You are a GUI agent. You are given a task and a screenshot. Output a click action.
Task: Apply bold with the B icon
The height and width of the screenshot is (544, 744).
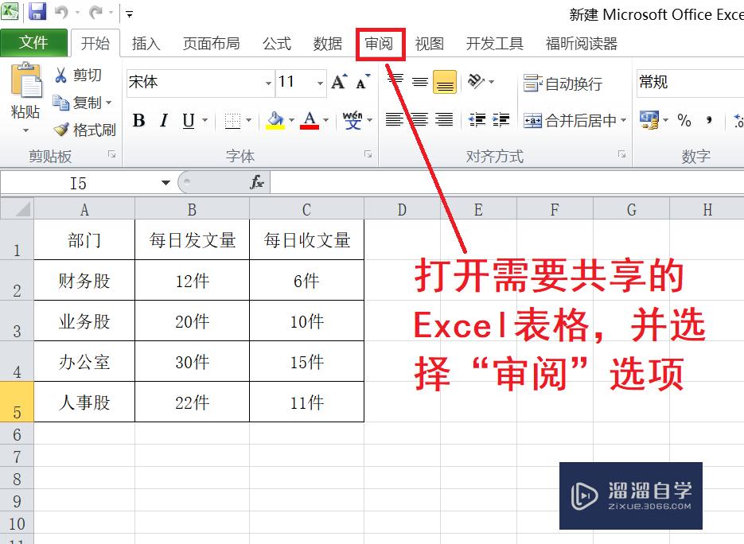(138, 121)
